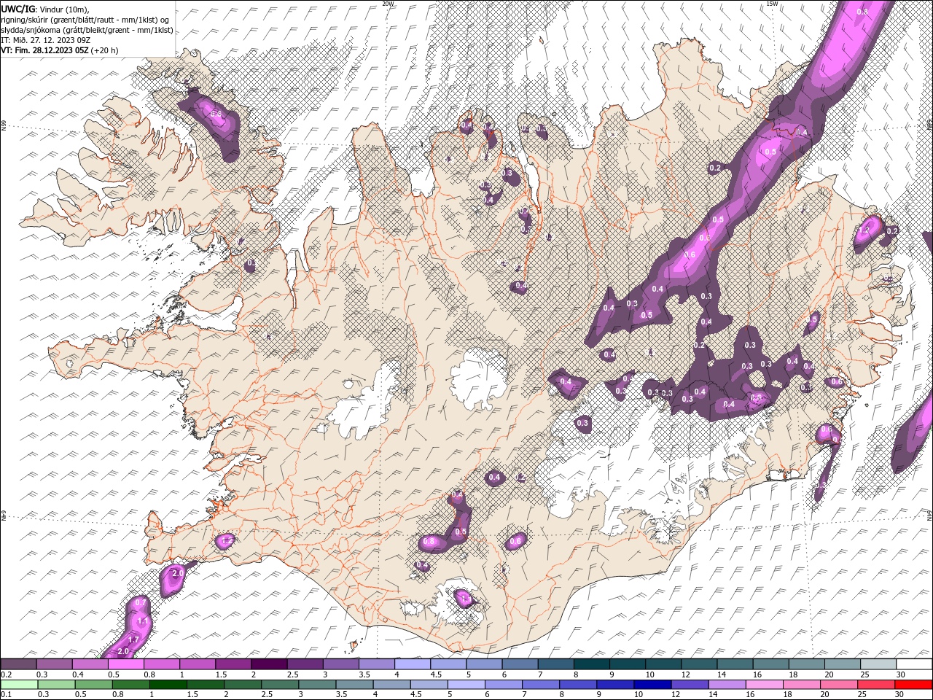Select the initial time line 'IT: Mið. 27. 12. 2023 09Z'
Screen dimensions: 933x700
click(45, 39)
